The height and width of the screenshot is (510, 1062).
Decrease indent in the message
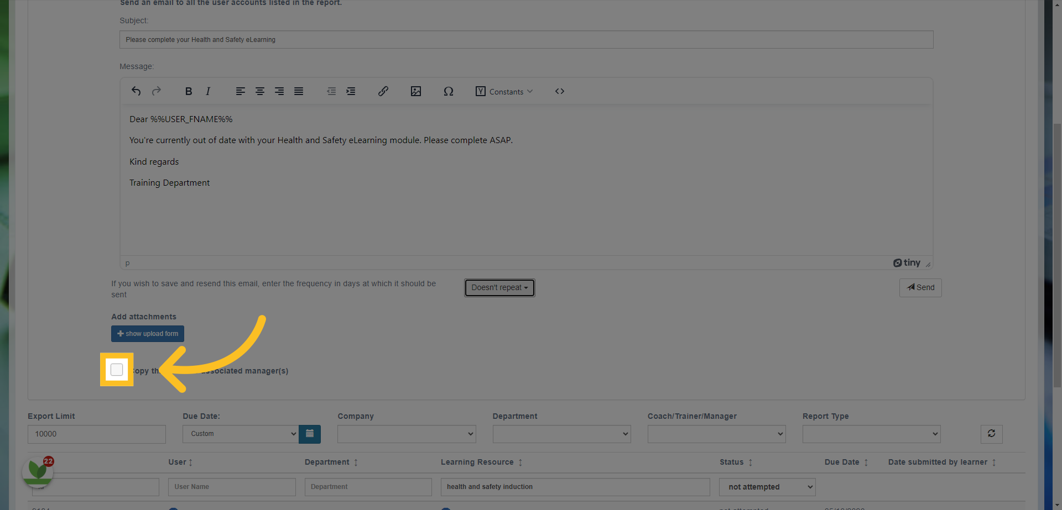(331, 91)
